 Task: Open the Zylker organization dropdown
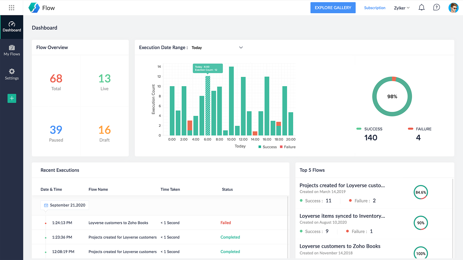[402, 8]
